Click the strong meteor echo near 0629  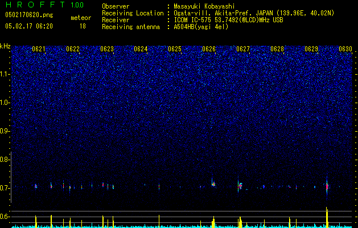[327, 186]
